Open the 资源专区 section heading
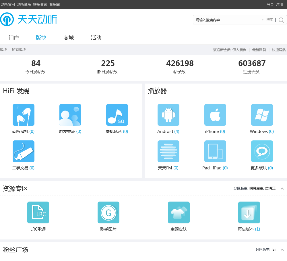287x261 pixels. [15, 188]
